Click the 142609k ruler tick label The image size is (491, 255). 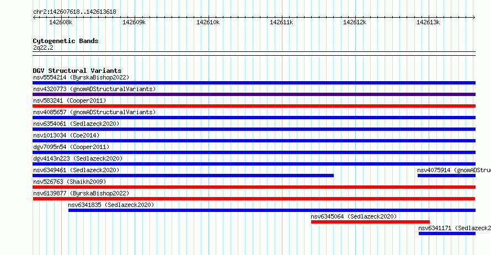[x=134, y=22]
